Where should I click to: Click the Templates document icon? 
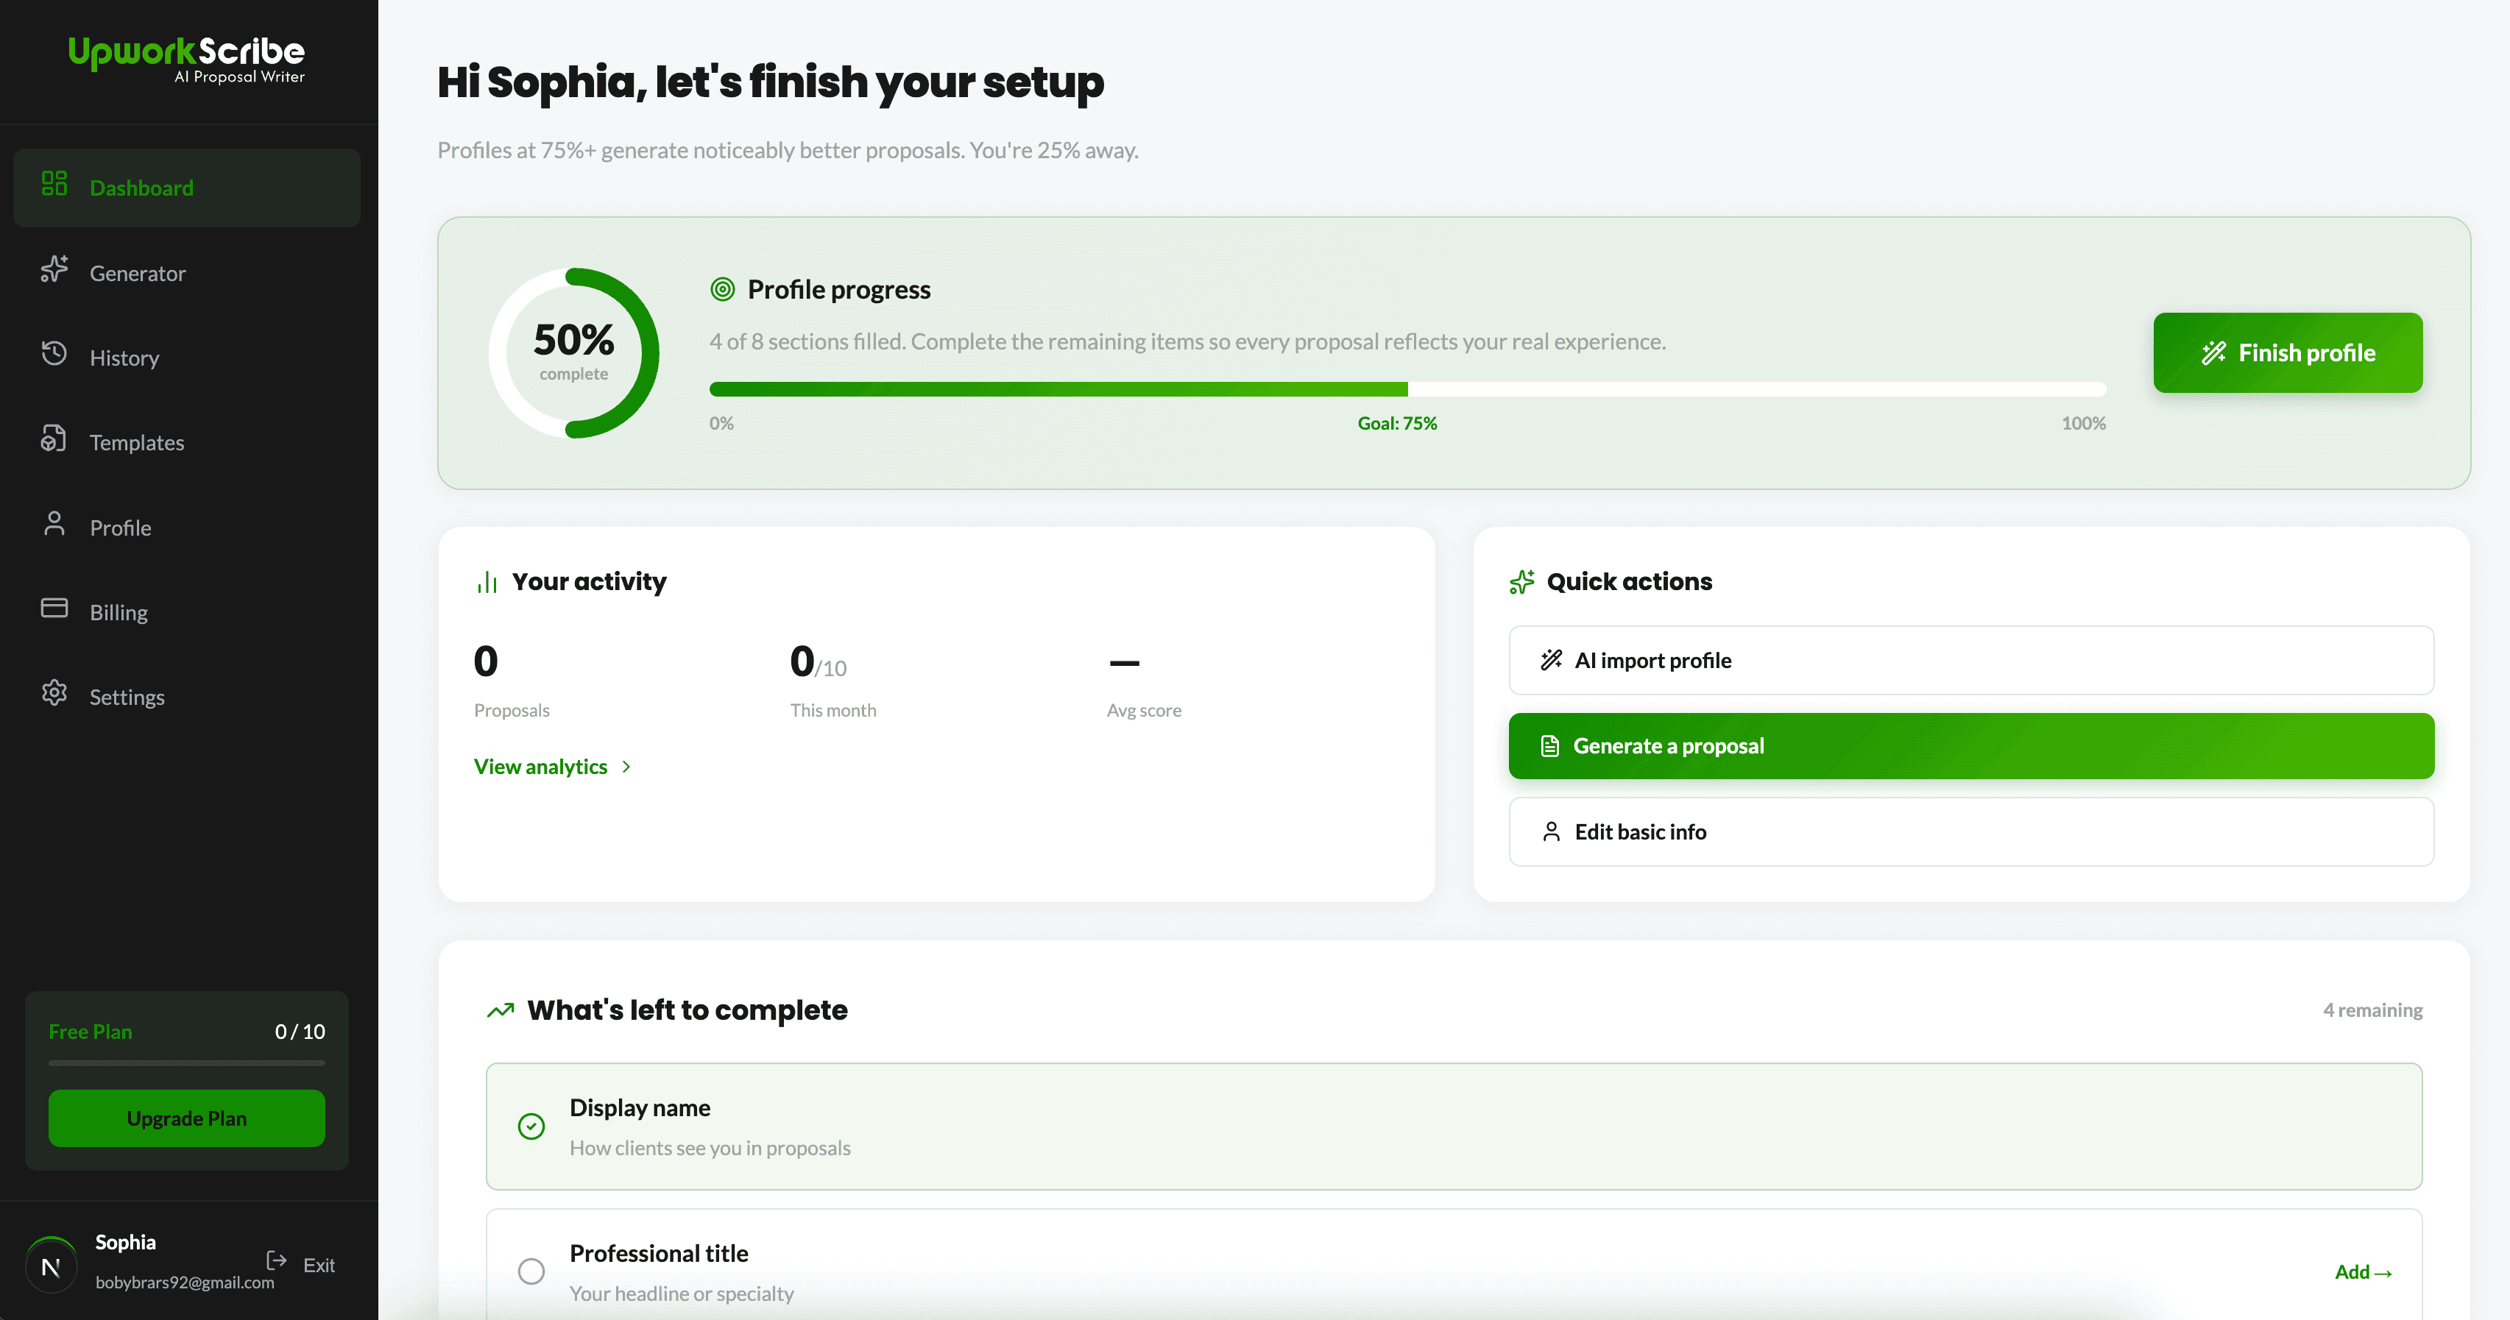[x=54, y=439]
